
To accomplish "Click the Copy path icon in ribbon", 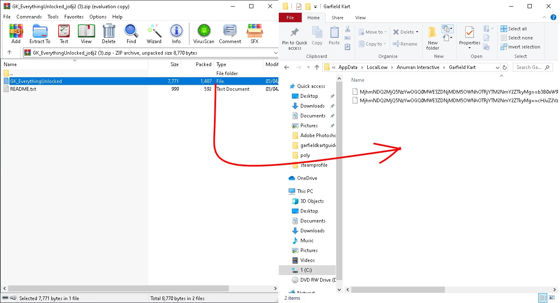I will pos(348,38).
